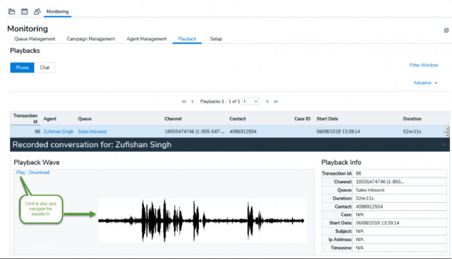Open the Filter Window link
This screenshot has height=259, width=452.
424,65
